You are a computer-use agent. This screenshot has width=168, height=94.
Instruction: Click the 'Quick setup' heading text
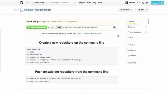click(32, 21)
